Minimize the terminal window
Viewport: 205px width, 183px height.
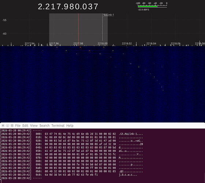tap(7, 125)
